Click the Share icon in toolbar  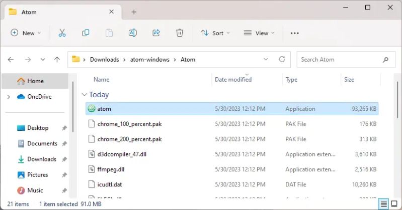(156, 33)
